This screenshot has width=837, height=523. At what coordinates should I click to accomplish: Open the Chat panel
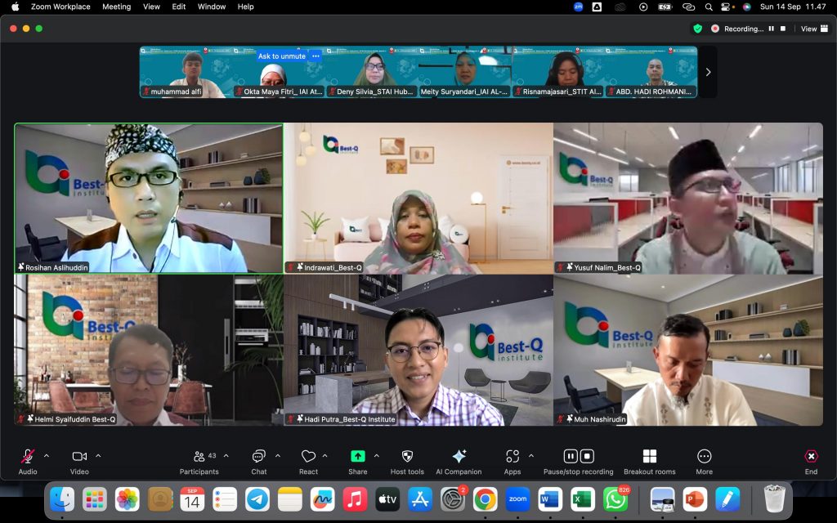coord(258,457)
